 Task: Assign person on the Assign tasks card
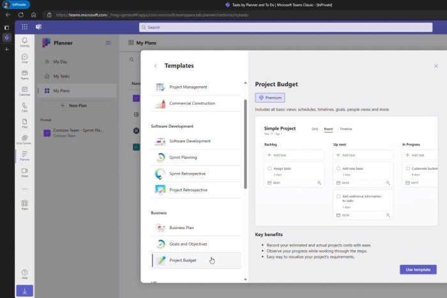pyautogui.click(x=319, y=183)
